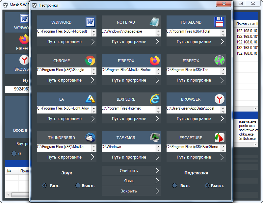Open Путь к программе under TOTALCMD
This screenshot has width=263, height=203.
tap(196, 42)
